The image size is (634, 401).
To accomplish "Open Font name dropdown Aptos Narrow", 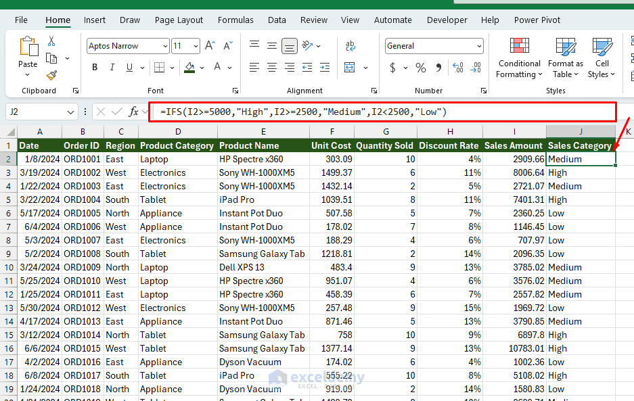I will coord(165,46).
